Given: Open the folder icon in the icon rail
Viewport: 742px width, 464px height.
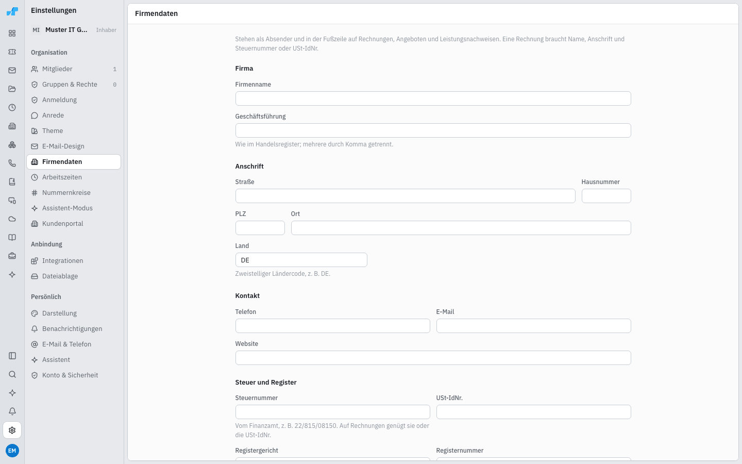Looking at the screenshot, I should point(12,89).
